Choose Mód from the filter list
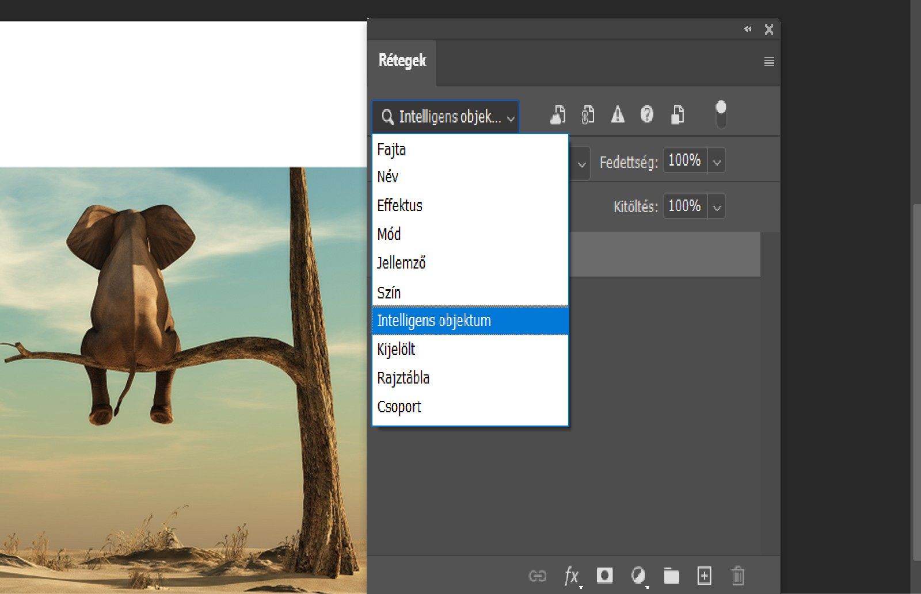The image size is (921, 594). [470, 234]
